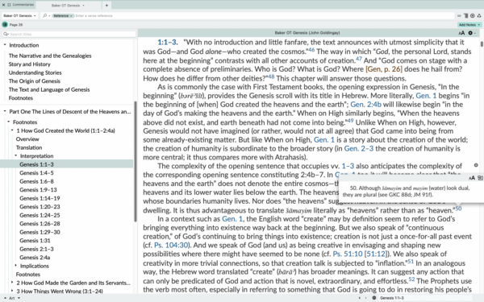
Task: Select Genesis 1:26–28 in contents tree
Action: pyautogui.click(x=40, y=223)
